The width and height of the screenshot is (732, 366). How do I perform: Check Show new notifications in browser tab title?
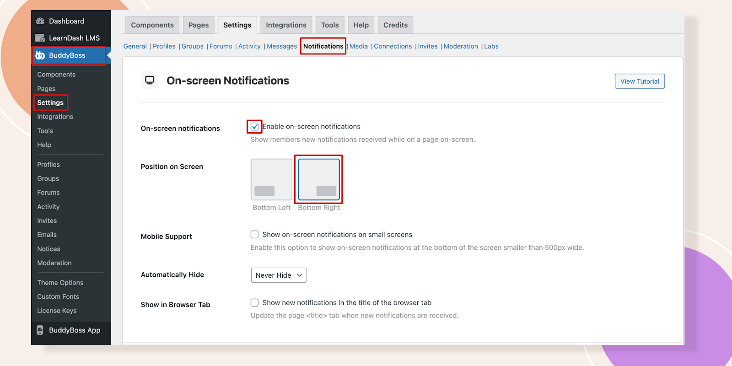[255, 302]
